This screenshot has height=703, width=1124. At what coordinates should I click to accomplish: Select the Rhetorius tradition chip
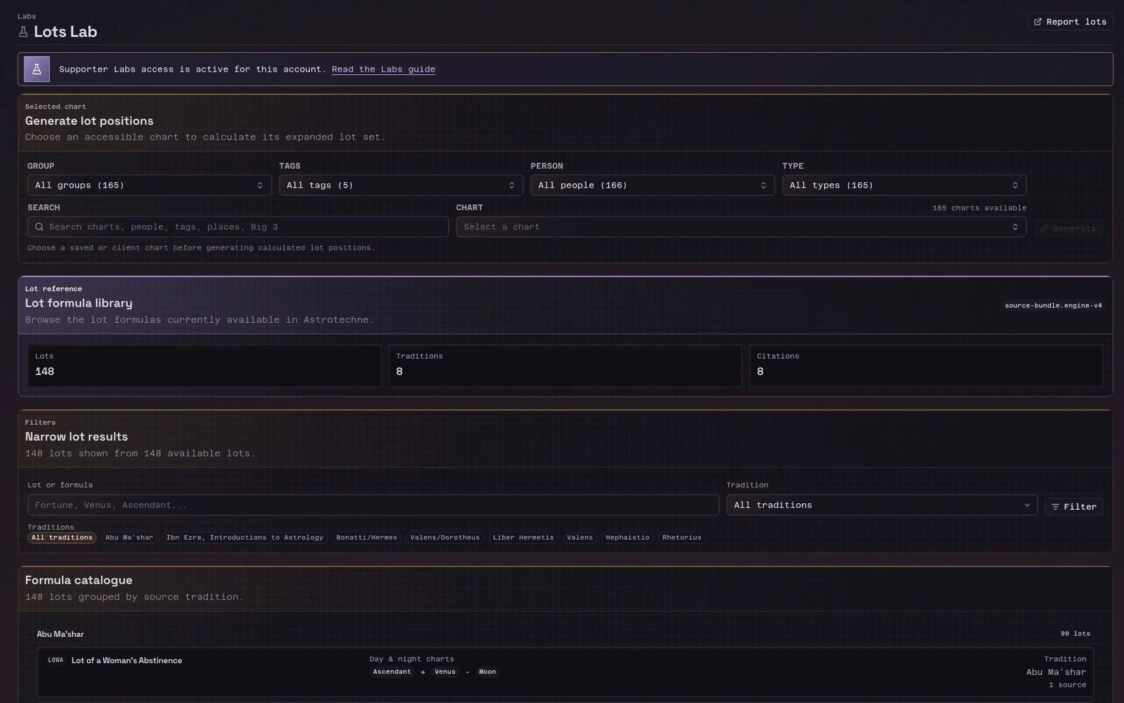(x=682, y=538)
